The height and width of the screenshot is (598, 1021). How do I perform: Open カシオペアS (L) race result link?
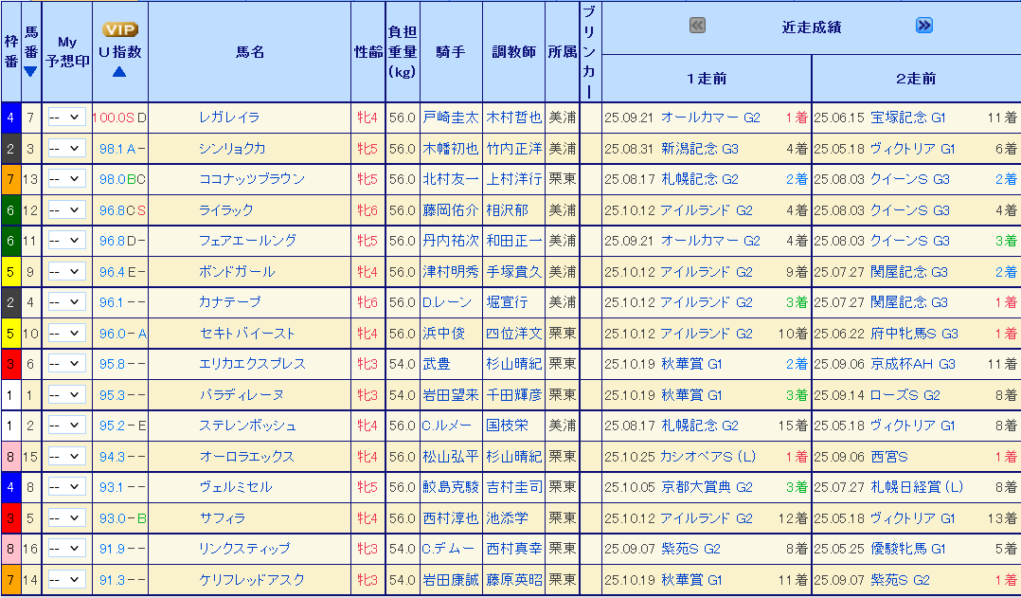pyautogui.click(x=708, y=457)
